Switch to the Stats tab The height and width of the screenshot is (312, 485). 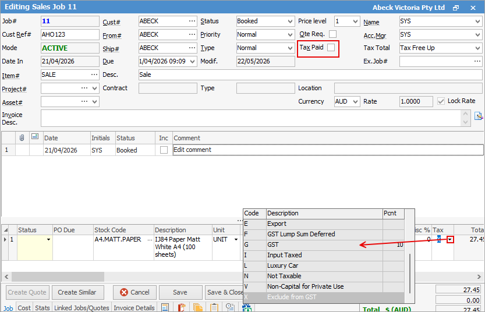43,308
